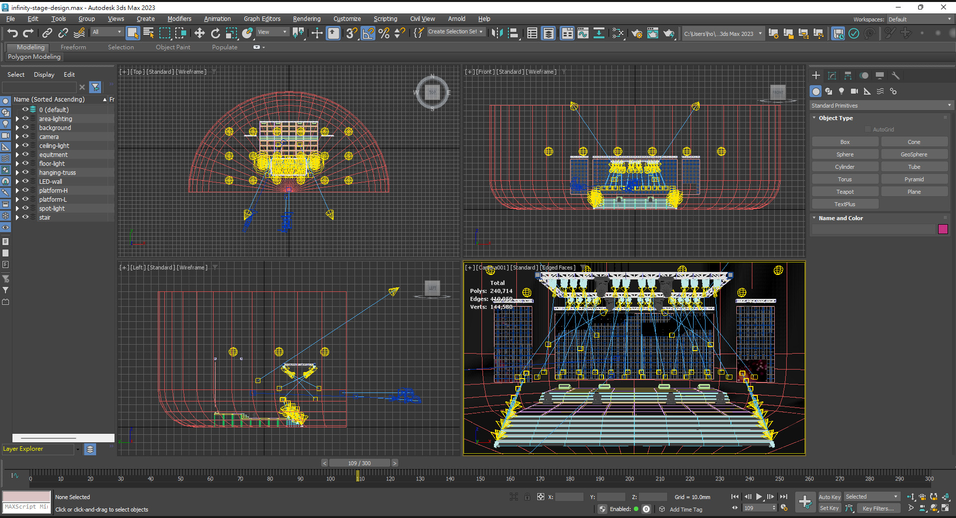Open the object color swatch
This screenshot has height=518, width=956.
(943, 229)
